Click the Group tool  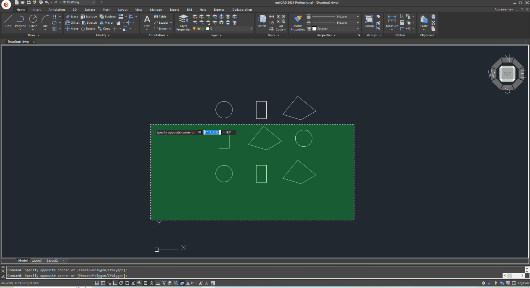(369, 21)
